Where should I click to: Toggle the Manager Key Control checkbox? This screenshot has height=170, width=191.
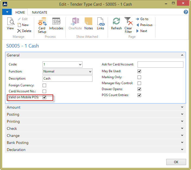pyautogui.click(x=139, y=83)
